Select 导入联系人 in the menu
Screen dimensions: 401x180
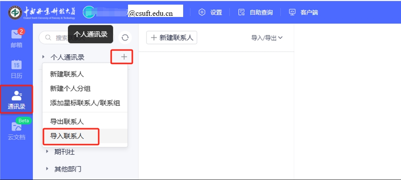tap(67, 136)
